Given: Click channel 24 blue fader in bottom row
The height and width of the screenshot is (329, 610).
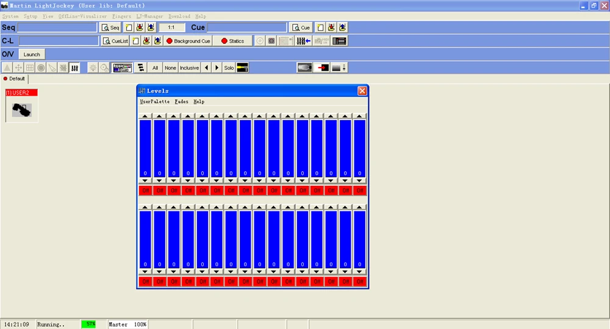Looking at the screenshot, I should pyautogui.click(x=245, y=239).
